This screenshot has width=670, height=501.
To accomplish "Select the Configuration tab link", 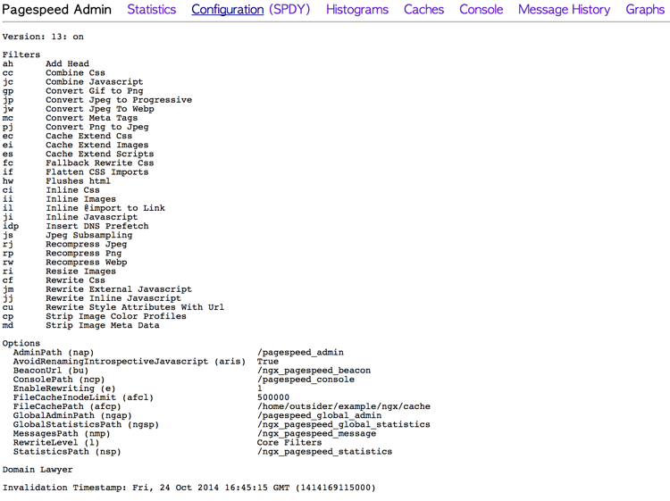I will point(227,10).
